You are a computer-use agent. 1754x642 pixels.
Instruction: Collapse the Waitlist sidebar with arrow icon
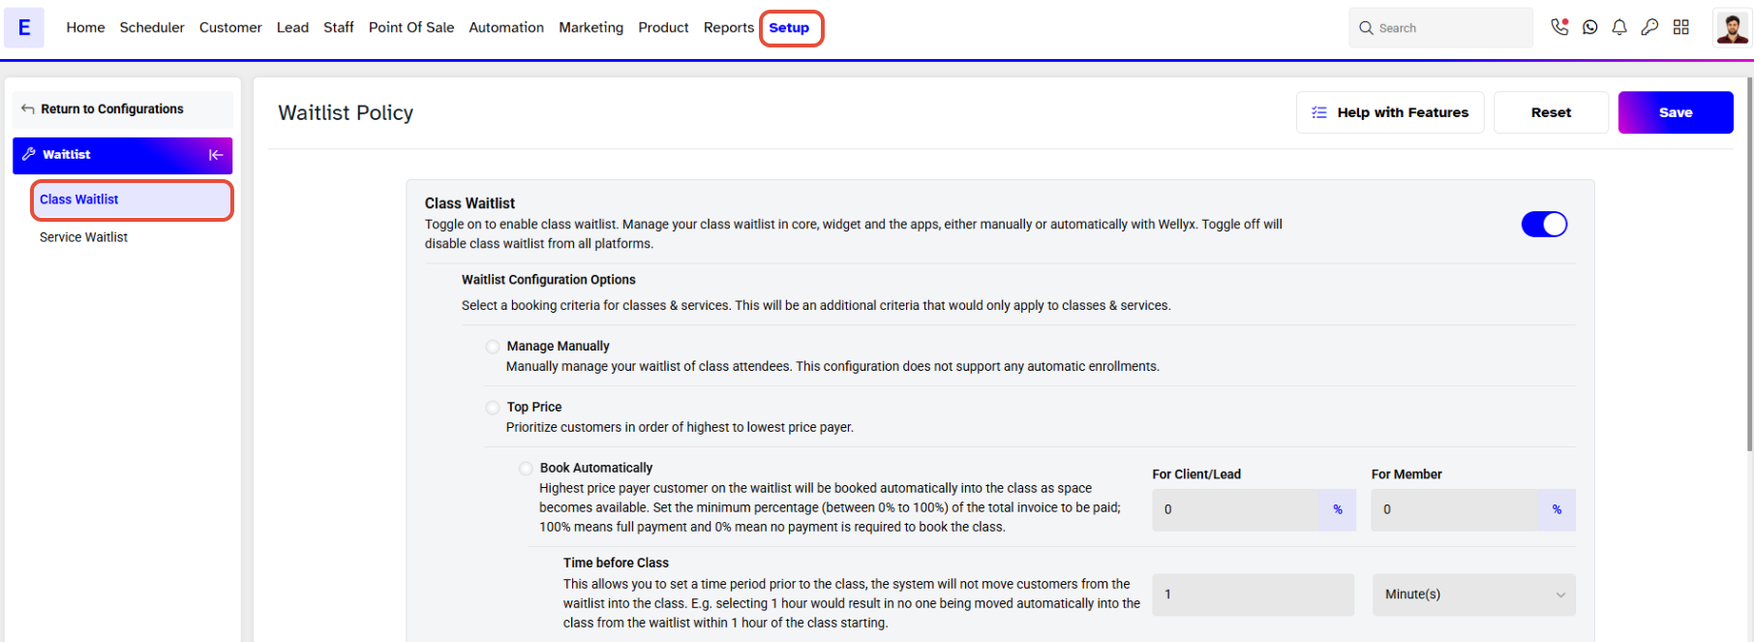click(216, 155)
